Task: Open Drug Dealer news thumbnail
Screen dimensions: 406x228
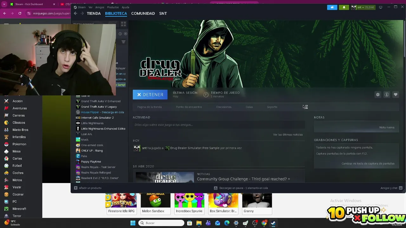Action: coord(165,177)
